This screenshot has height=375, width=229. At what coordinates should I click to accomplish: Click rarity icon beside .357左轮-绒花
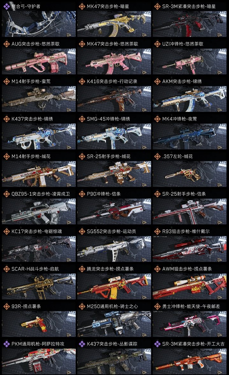tap(157, 156)
